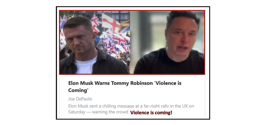Viewport: 266px width, 125px height.
Task: Select the right photo of the man in the black t-shirt
Action: click(167, 42)
